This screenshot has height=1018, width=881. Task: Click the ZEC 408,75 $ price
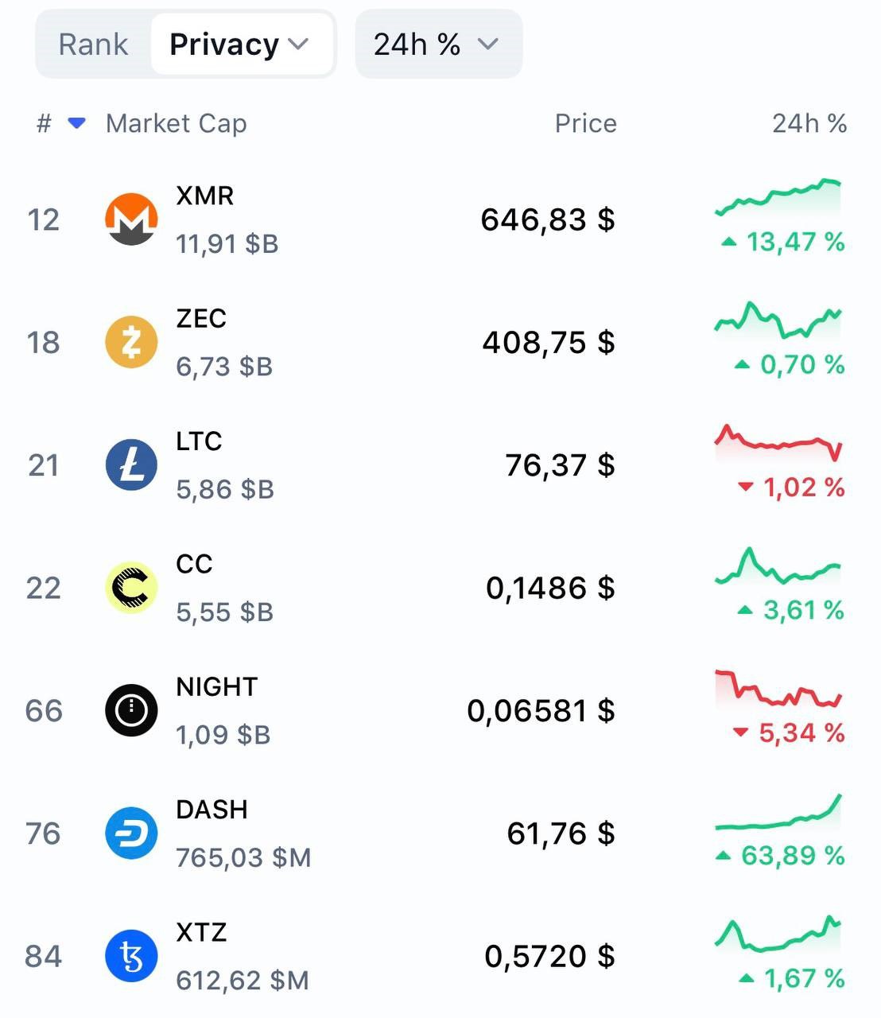(x=549, y=342)
